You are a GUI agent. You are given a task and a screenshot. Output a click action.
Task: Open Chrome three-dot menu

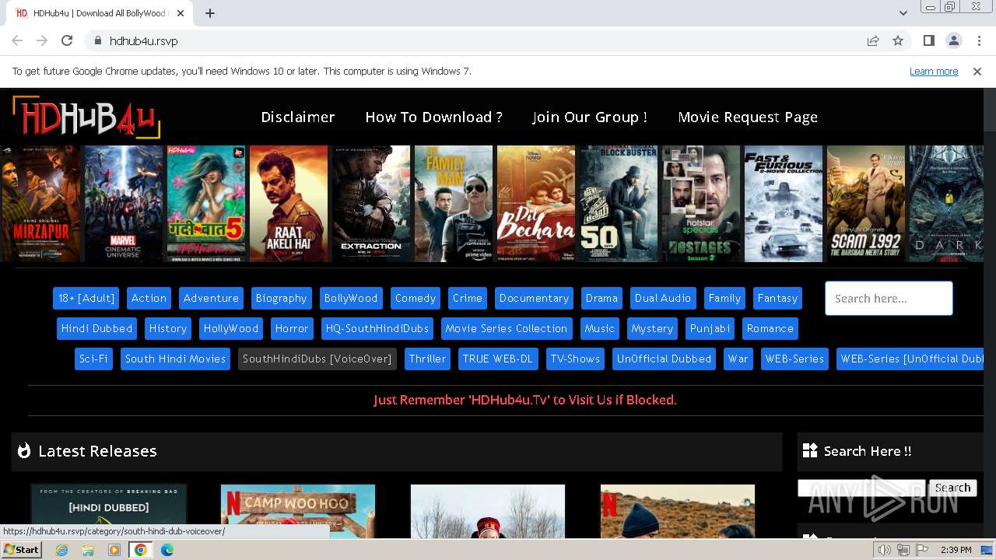coord(978,40)
